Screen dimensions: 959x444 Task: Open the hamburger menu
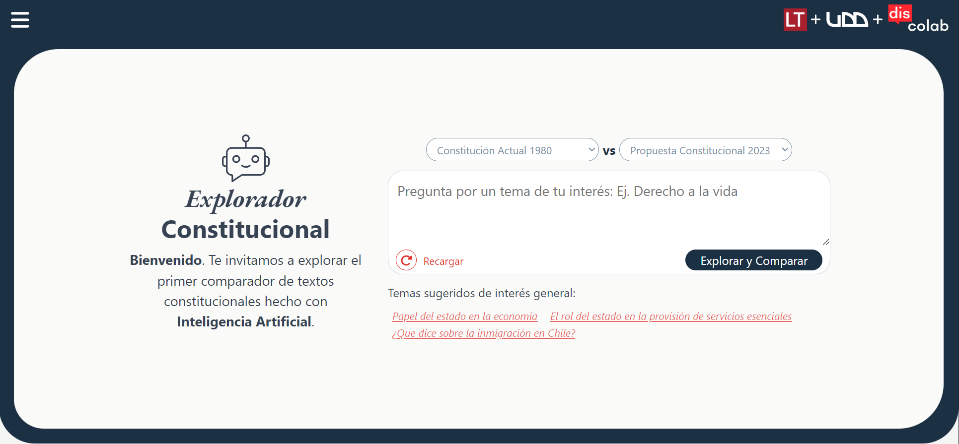[20, 20]
